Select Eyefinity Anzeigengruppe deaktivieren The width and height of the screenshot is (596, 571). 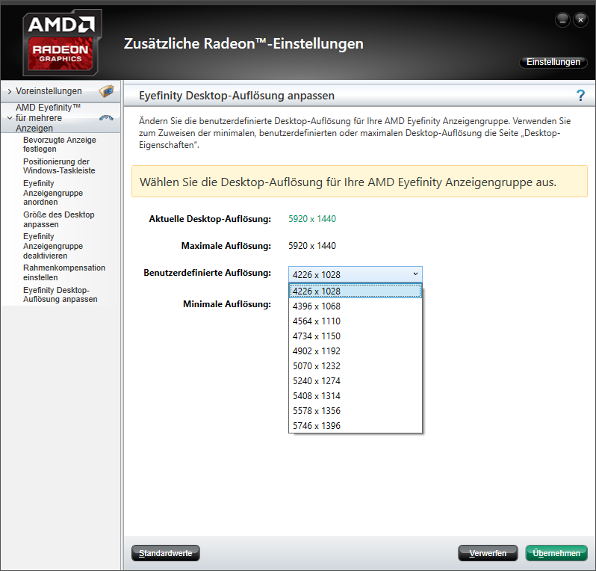coord(53,246)
